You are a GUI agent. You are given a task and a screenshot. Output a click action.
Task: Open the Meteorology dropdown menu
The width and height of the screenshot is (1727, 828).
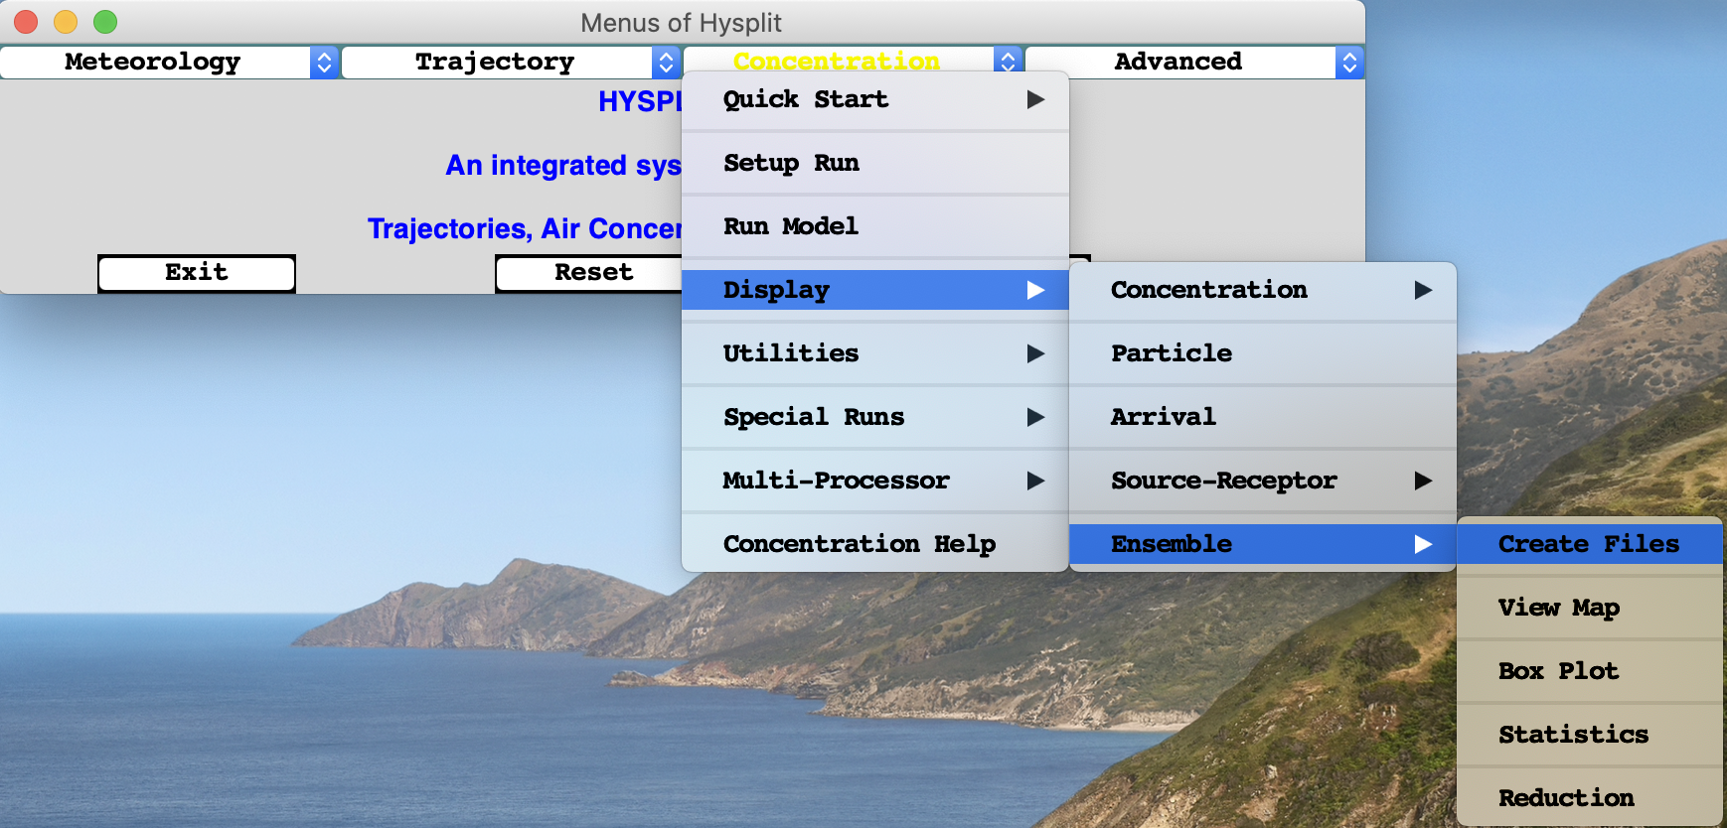pyautogui.click(x=169, y=62)
